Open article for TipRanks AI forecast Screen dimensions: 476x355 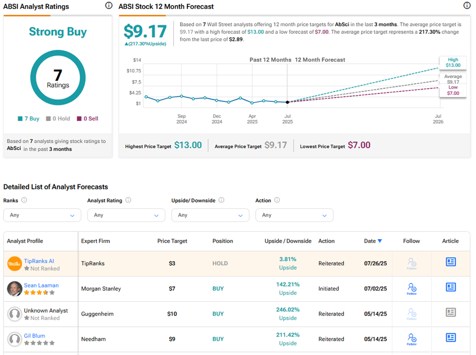(x=450, y=262)
